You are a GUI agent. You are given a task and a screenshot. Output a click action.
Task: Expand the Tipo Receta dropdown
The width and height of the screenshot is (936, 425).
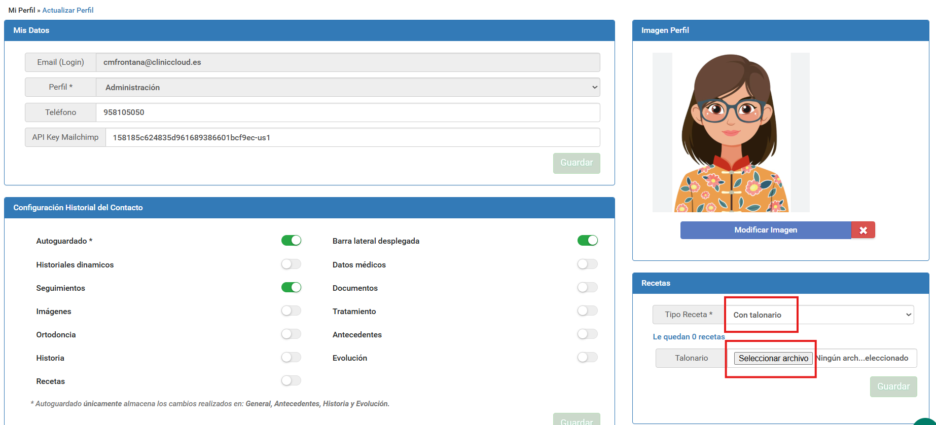pyautogui.click(x=820, y=315)
